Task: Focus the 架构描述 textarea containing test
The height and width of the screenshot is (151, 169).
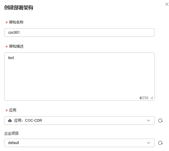Action: [80, 77]
